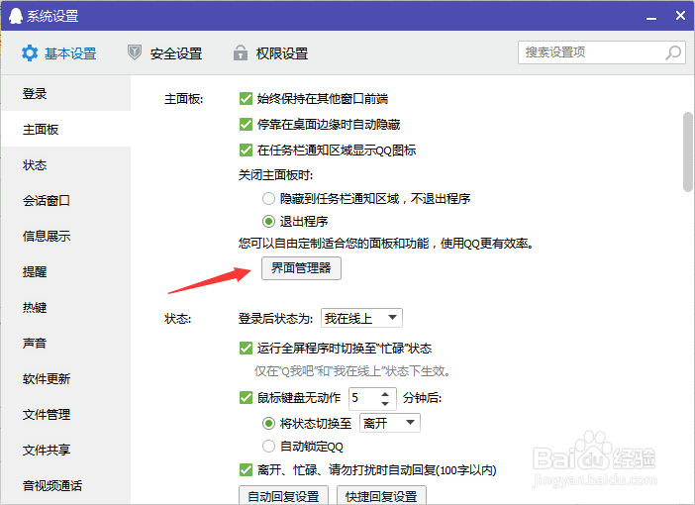Open the 热键 sidebar section
Screen dimensions: 695x505
[x=65, y=307]
